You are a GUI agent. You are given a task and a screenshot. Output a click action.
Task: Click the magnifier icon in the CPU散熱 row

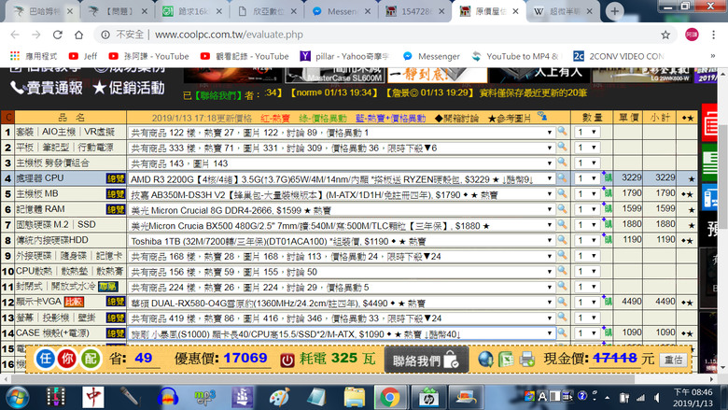562,271
